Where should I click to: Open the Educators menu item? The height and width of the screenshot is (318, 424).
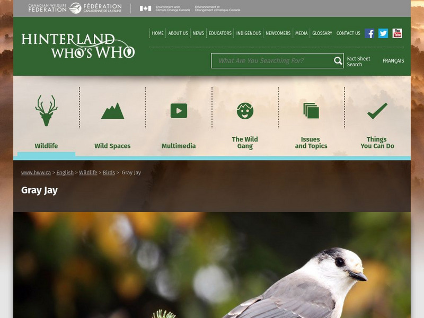pyautogui.click(x=220, y=33)
